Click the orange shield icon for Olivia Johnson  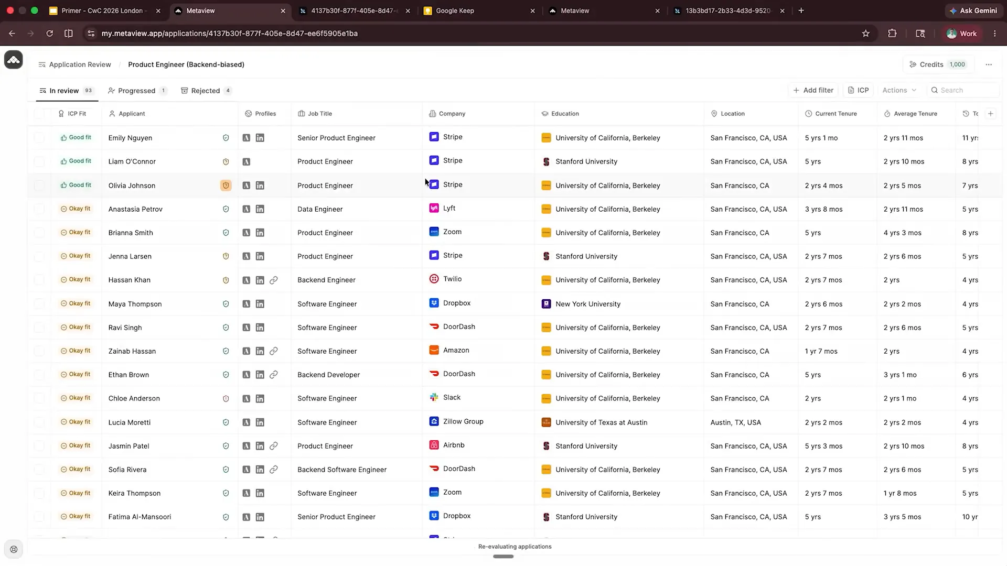pyautogui.click(x=226, y=186)
